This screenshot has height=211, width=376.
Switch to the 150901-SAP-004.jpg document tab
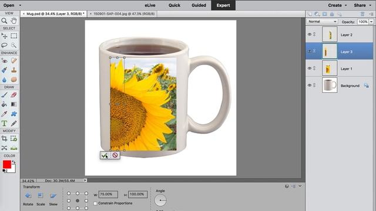click(x=122, y=14)
